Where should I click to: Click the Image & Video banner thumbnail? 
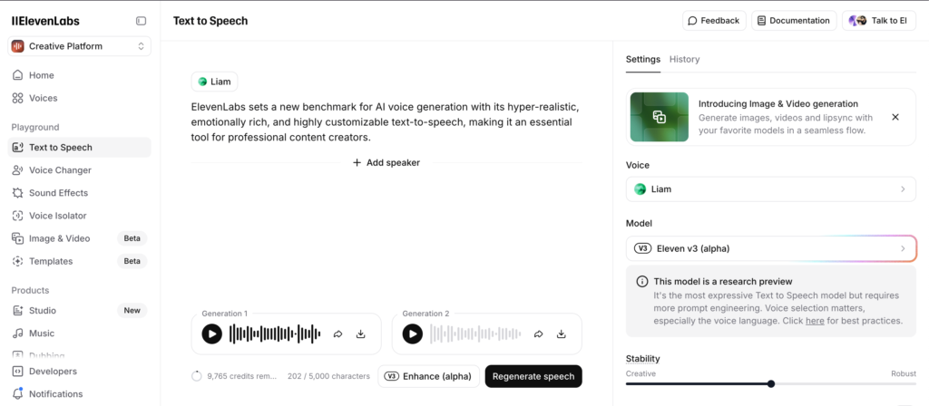click(660, 117)
